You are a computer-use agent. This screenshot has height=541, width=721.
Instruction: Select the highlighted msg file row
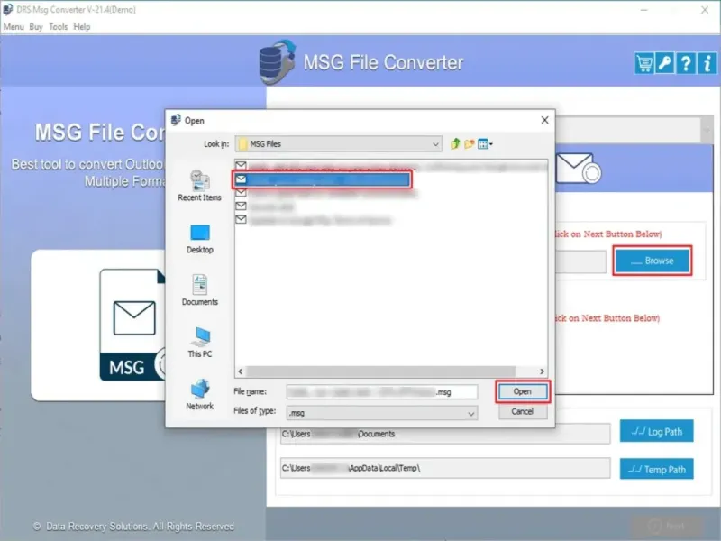pos(322,179)
